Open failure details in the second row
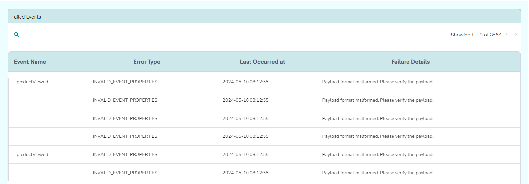 [x=378, y=100]
